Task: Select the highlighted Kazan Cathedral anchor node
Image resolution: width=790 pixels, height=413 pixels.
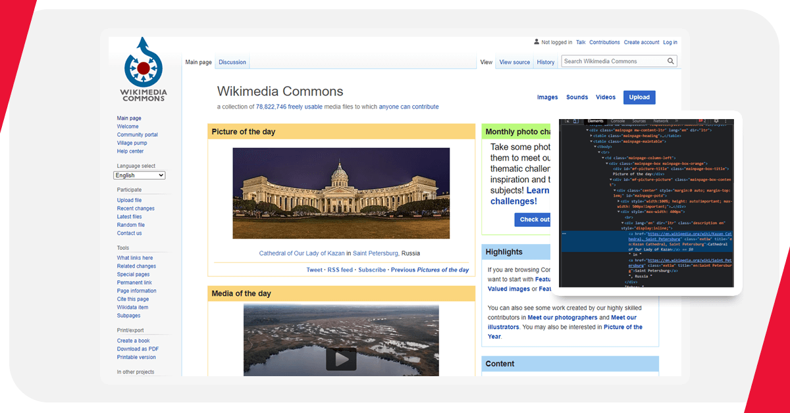Action: point(647,241)
